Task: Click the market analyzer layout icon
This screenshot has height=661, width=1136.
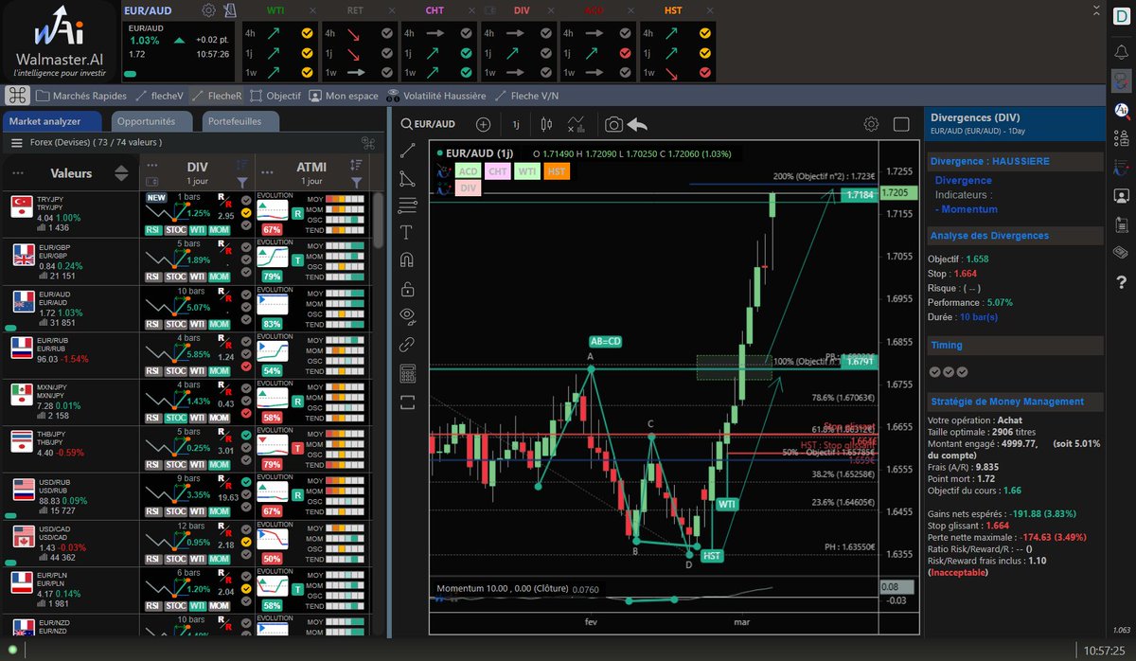Action: click(368, 143)
